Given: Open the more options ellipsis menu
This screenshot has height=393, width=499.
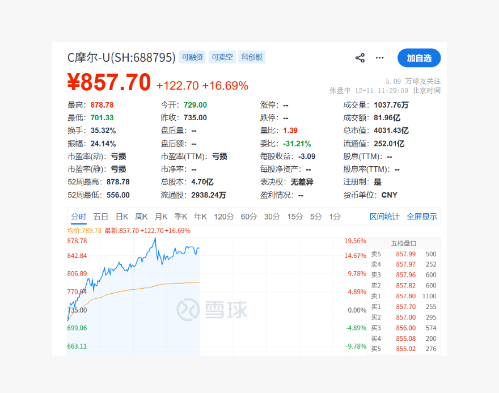Looking at the screenshot, I should pos(379,57).
